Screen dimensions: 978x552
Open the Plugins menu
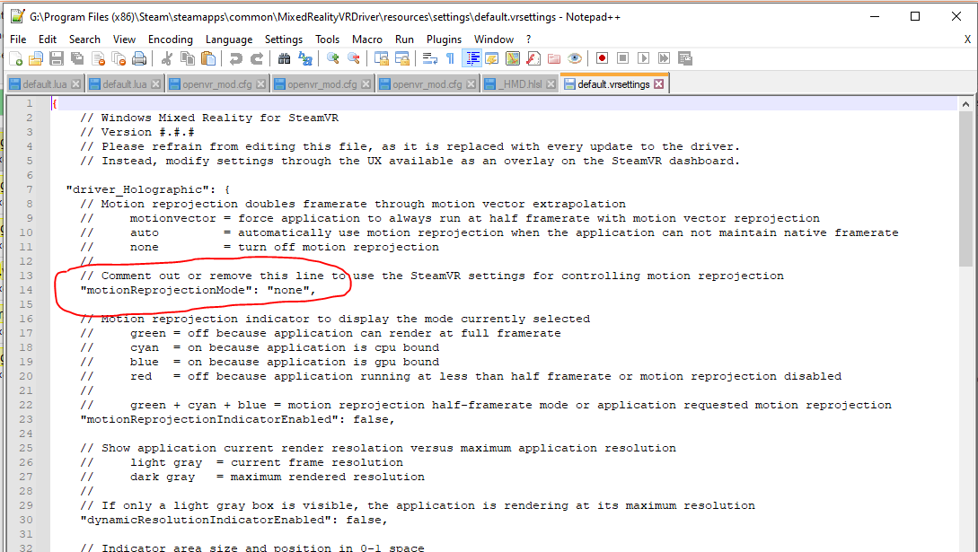point(444,39)
